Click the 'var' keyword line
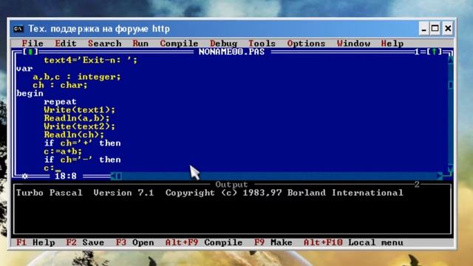This screenshot has width=473, height=266. (24, 69)
